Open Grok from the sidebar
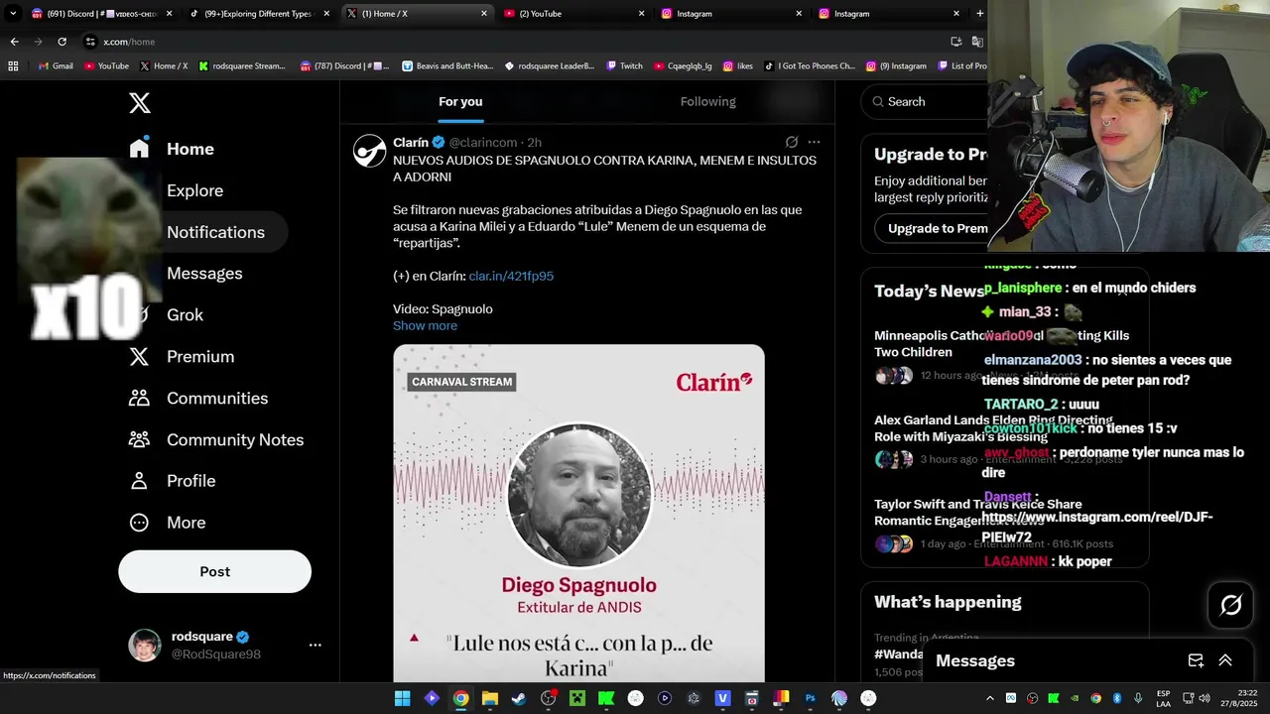1270x714 pixels. [x=185, y=315]
